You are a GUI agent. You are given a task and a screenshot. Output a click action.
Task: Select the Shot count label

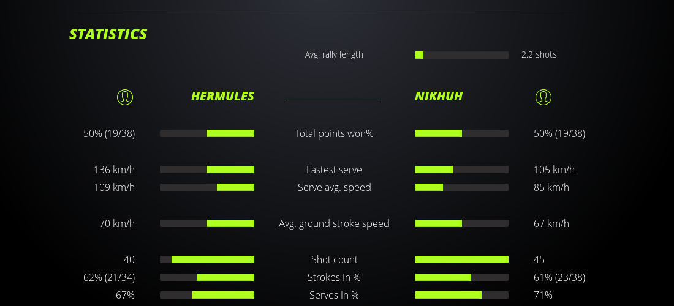(x=334, y=259)
